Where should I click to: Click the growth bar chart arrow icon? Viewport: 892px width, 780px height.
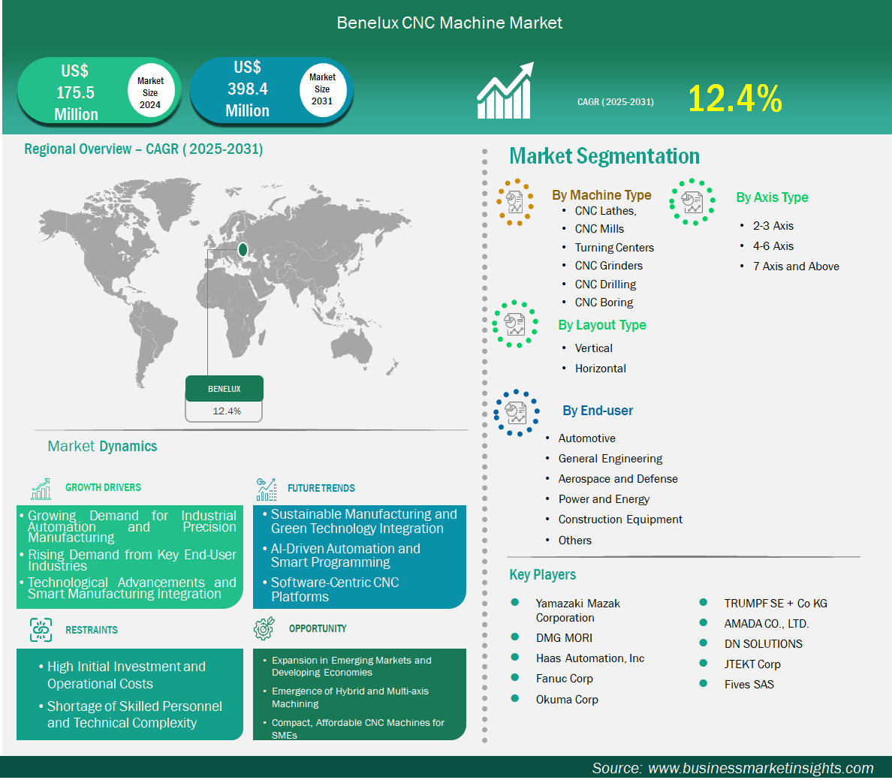coord(505,92)
